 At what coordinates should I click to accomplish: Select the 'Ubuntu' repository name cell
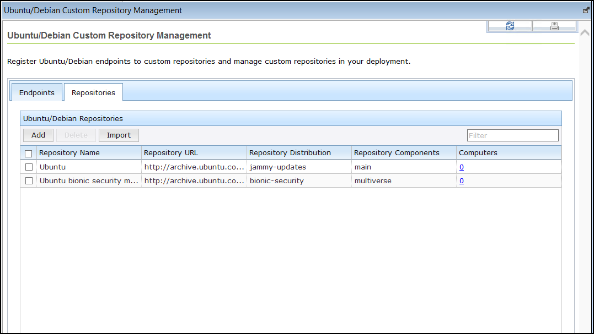[89, 167]
